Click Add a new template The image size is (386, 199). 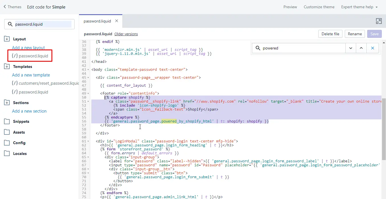click(31, 75)
